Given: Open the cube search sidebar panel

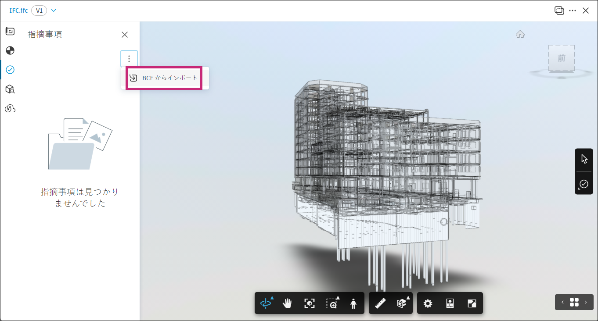Looking at the screenshot, I should (x=10, y=89).
